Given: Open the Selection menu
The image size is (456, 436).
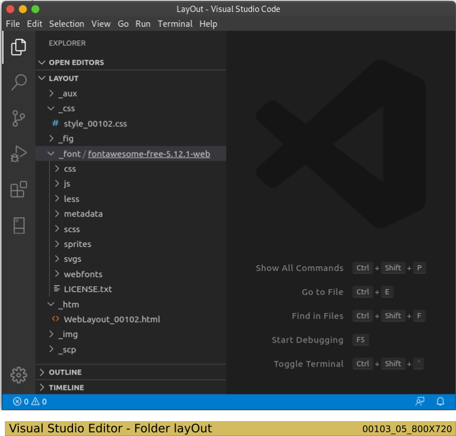Looking at the screenshot, I should point(67,24).
